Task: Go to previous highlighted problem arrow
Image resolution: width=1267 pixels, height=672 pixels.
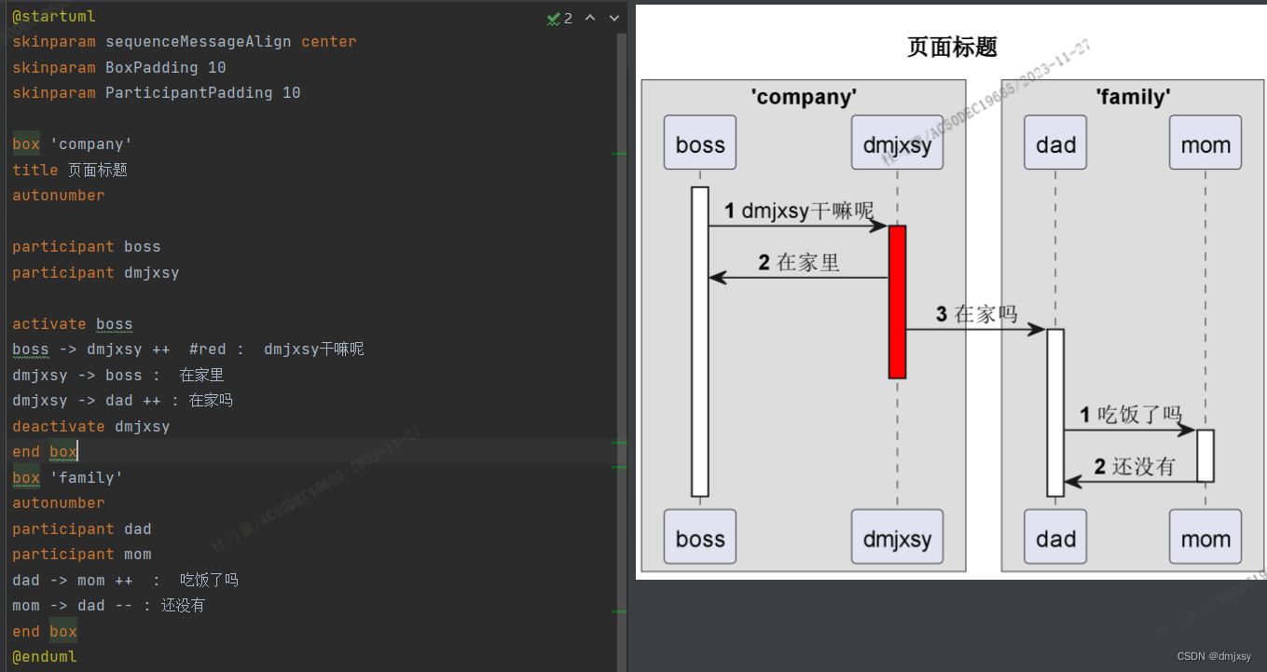Action: coord(590,18)
